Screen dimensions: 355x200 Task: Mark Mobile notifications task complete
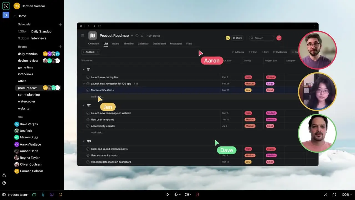point(88,90)
